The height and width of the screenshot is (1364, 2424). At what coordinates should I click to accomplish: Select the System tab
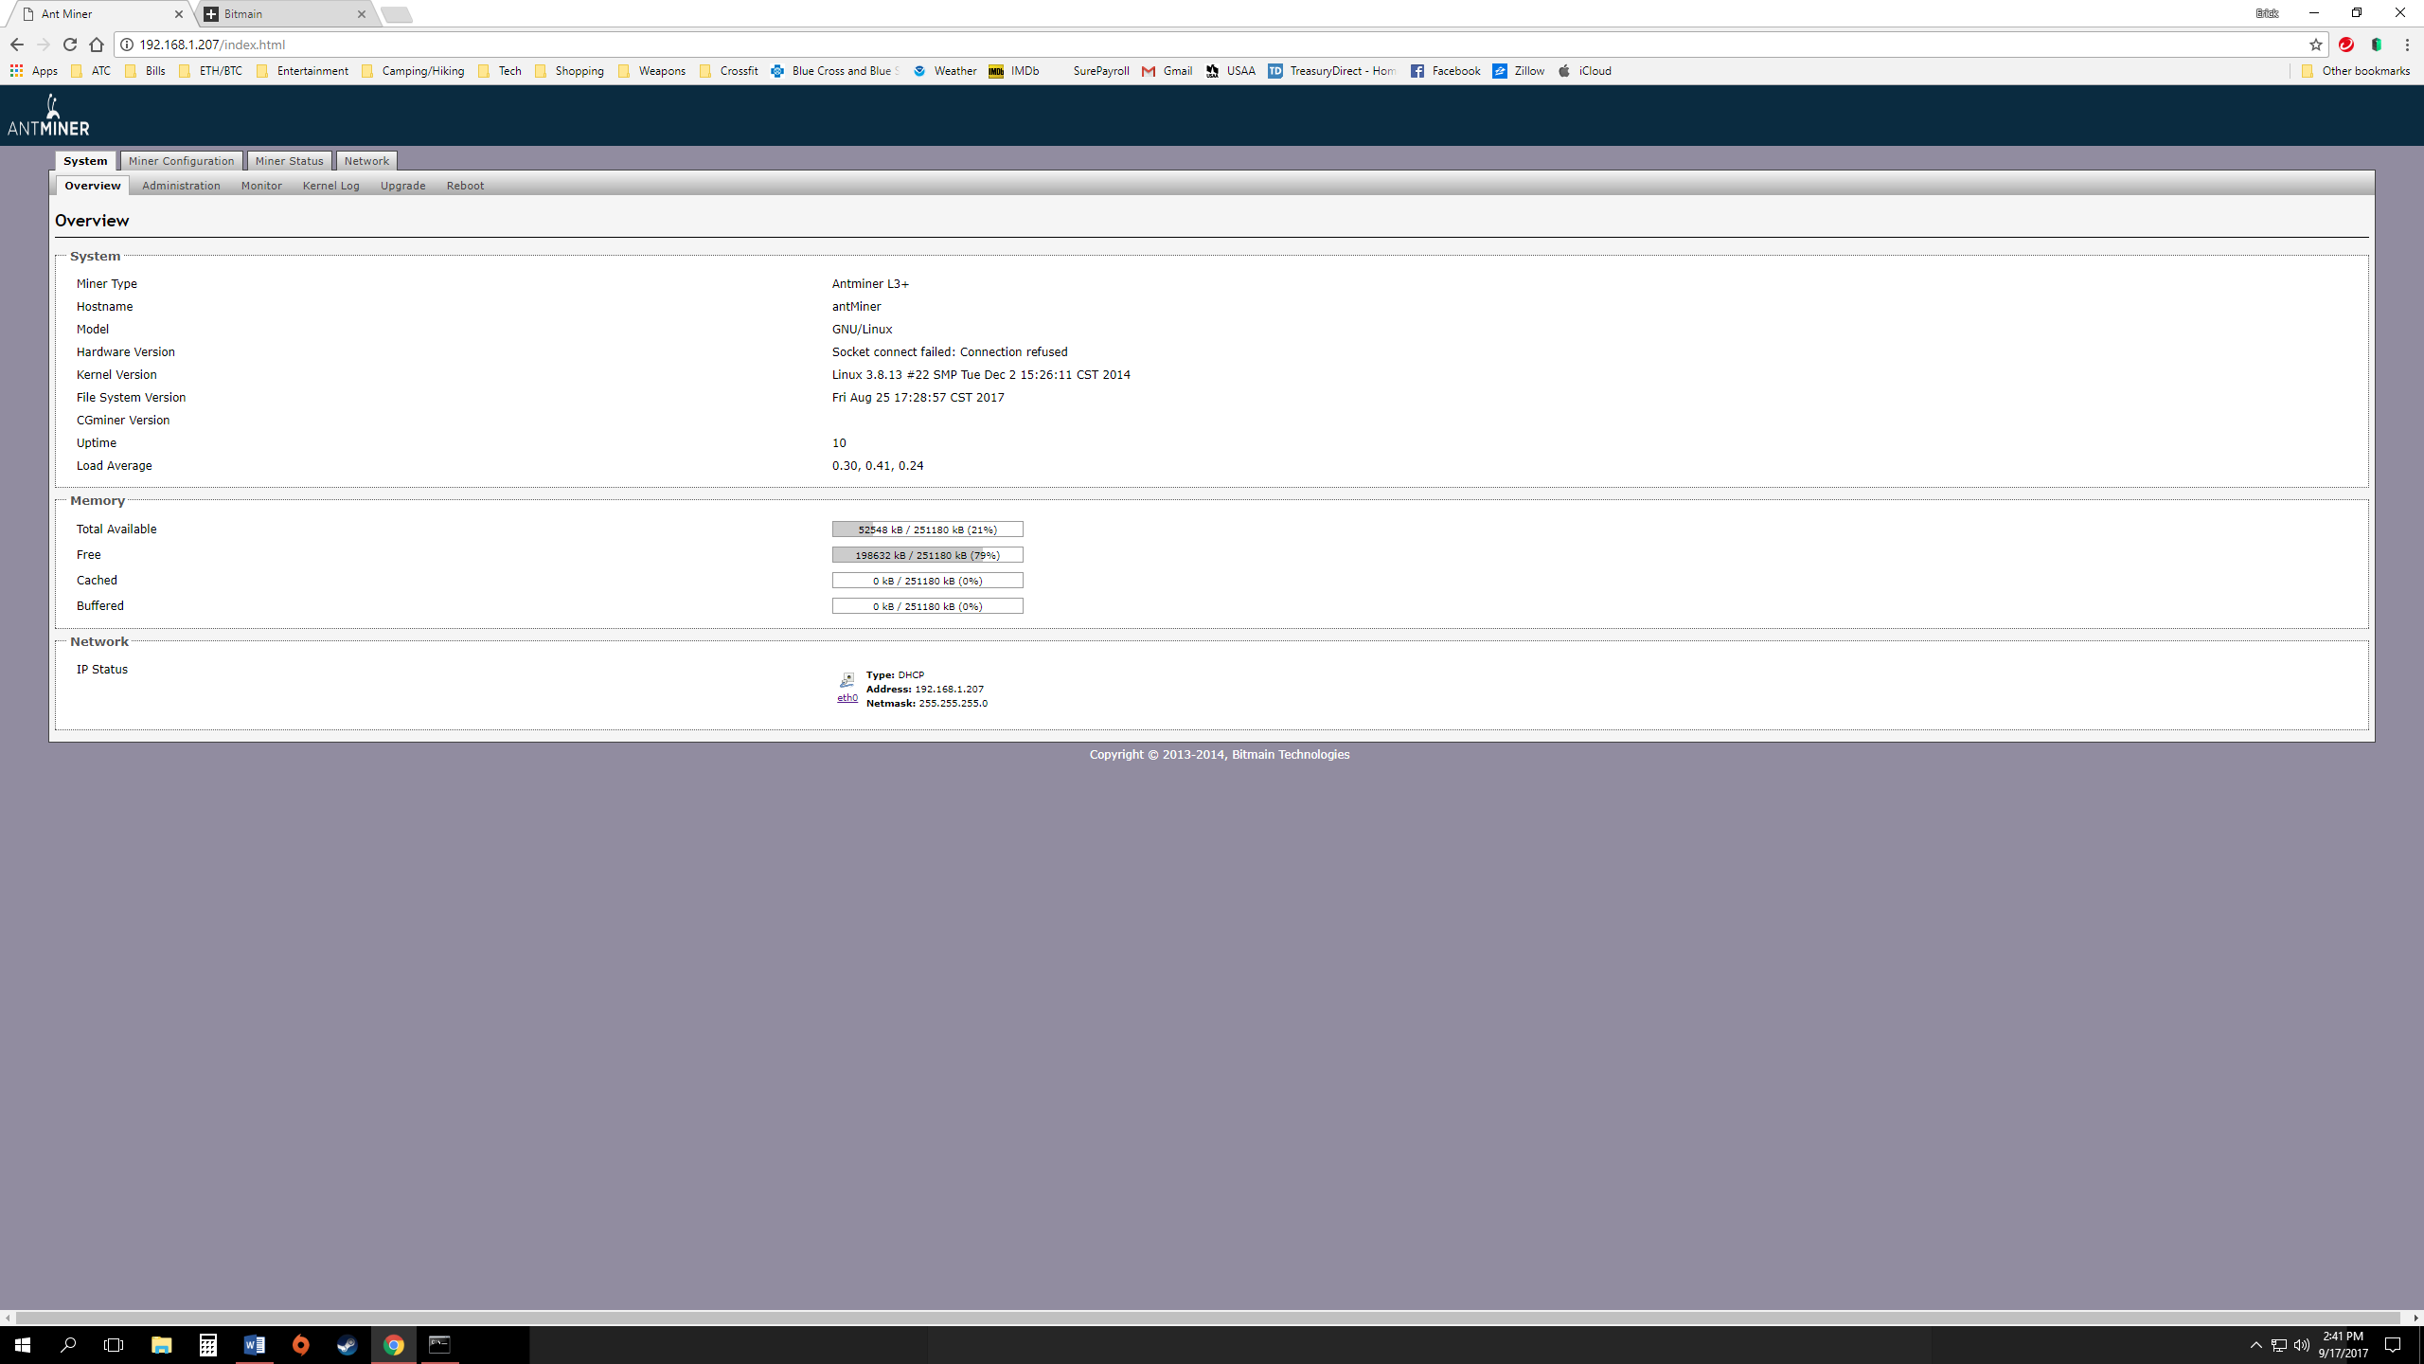[85, 161]
